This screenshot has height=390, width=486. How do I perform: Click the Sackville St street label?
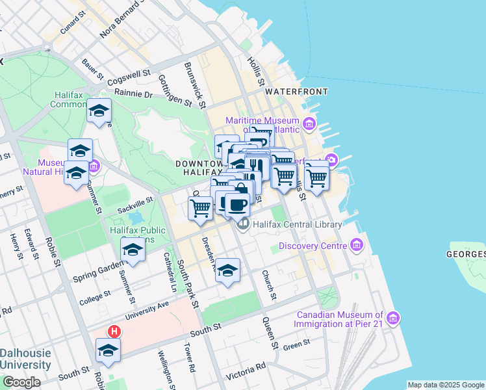click(x=135, y=205)
